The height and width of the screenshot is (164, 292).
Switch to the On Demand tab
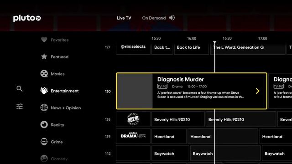click(x=154, y=18)
